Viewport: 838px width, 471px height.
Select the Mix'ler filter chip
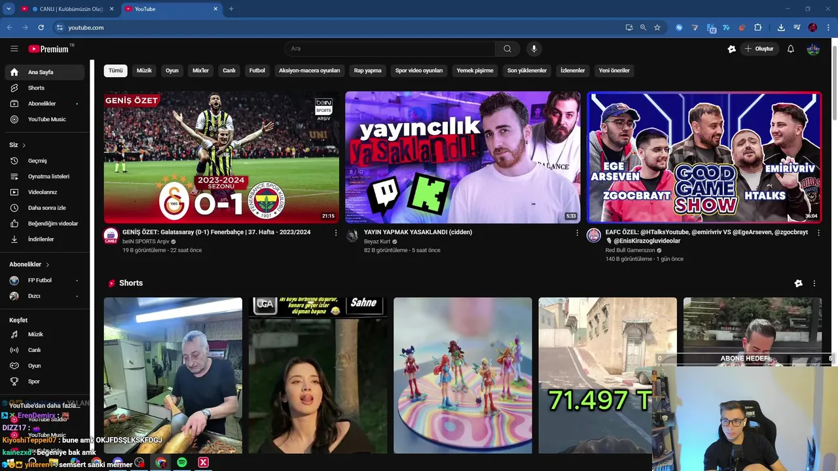pyautogui.click(x=200, y=71)
